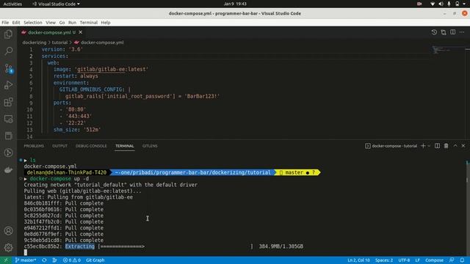
Task: Open the Source Control view
Action: [x=8, y=68]
